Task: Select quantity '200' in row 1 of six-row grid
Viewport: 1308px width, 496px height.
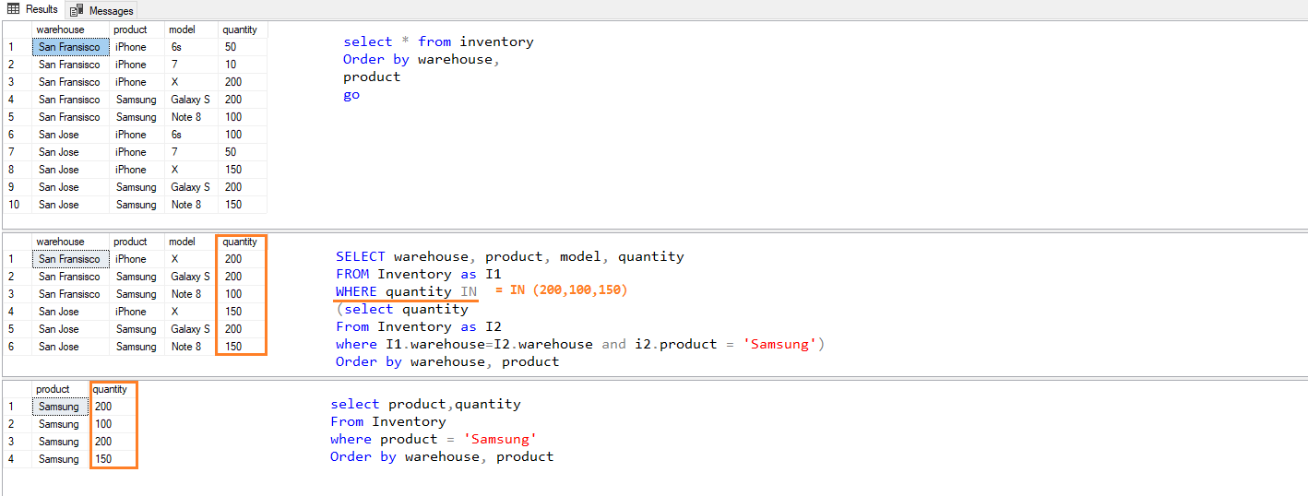Action: click(x=244, y=259)
